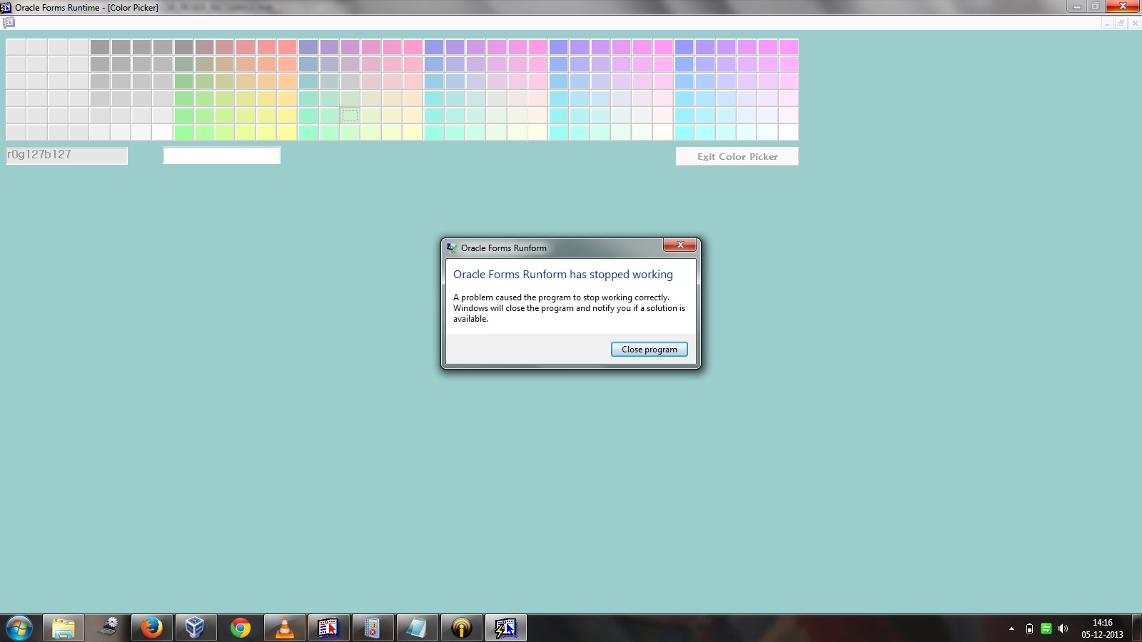The width and height of the screenshot is (1142, 642).
Task: Click the active Forms Runtime taskbar icon
Action: (x=505, y=628)
